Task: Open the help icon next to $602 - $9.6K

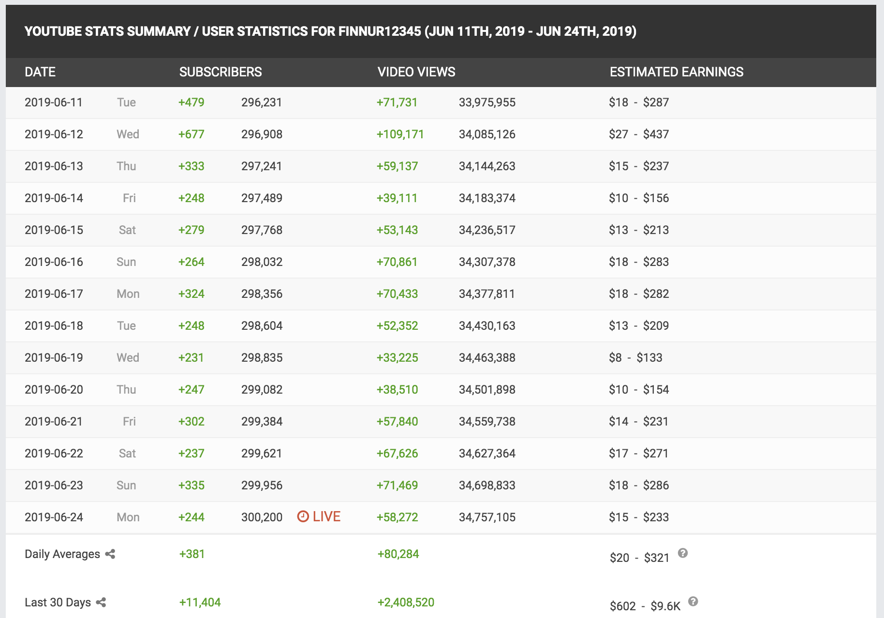Action: pos(693,602)
